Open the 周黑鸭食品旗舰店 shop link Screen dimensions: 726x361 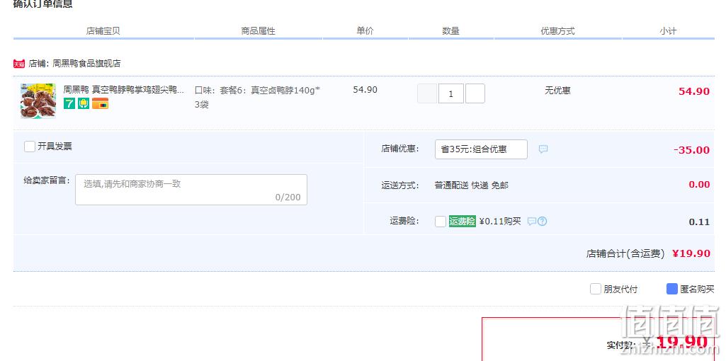click(x=86, y=64)
